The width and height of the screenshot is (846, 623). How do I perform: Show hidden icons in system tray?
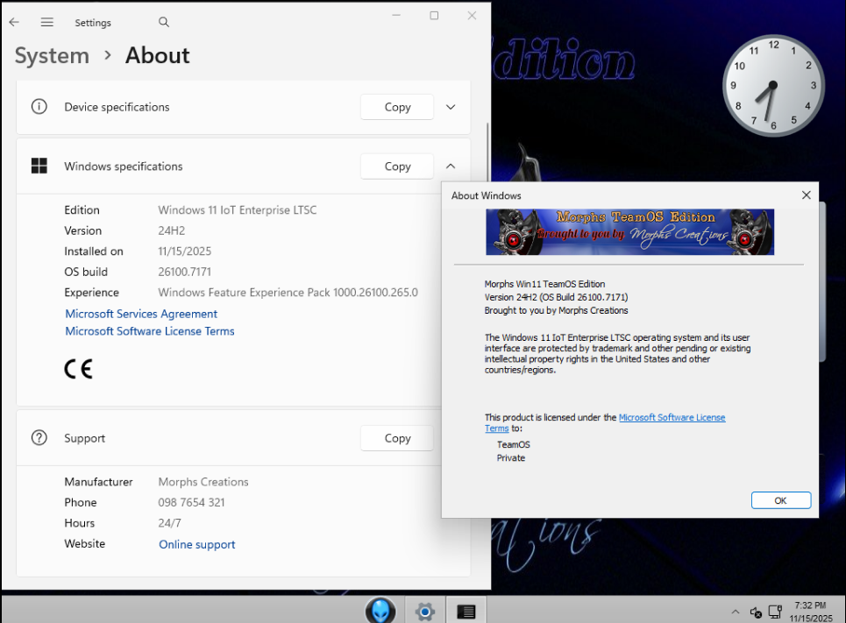point(736,612)
